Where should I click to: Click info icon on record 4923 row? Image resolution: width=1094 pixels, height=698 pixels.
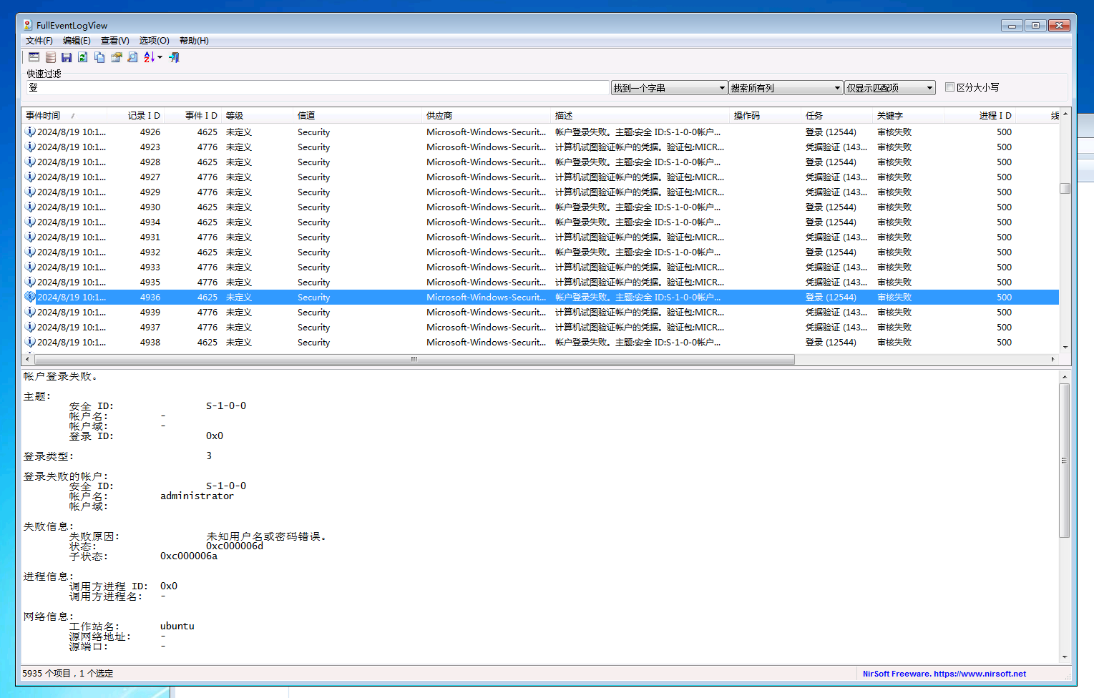(x=30, y=147)
